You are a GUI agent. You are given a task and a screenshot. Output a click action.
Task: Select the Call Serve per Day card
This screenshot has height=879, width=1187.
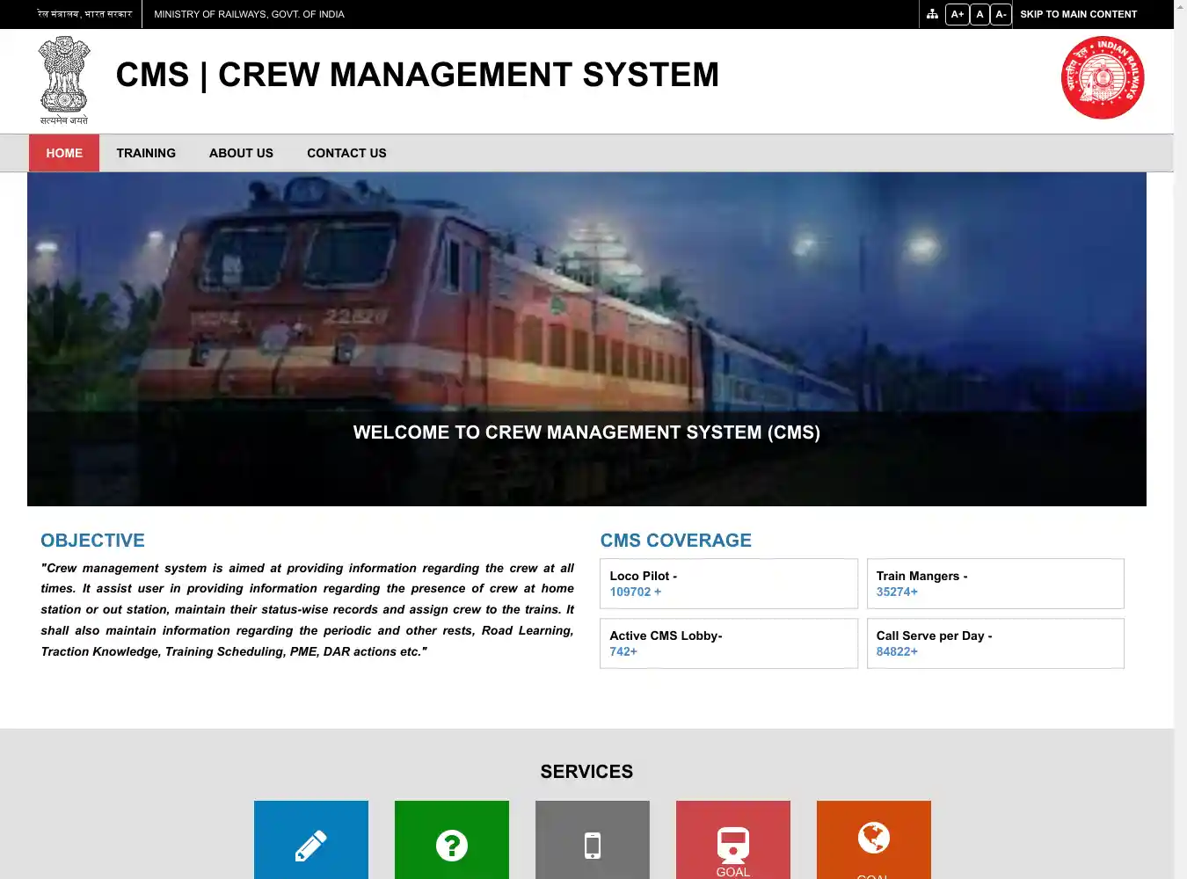(995, 643)
